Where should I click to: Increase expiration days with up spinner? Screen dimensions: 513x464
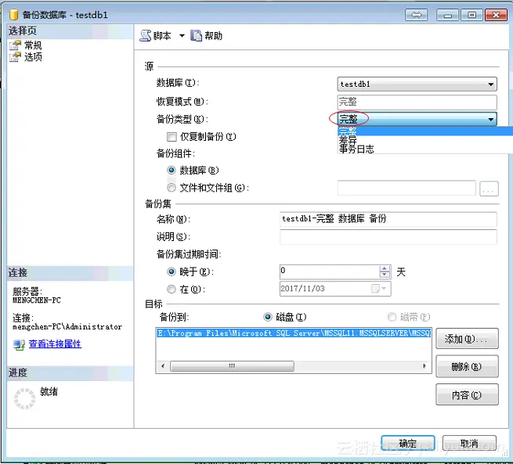(385, 268)
